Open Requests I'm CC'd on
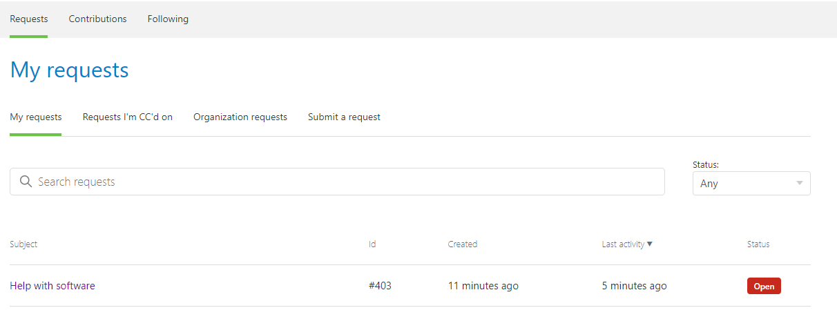This screenshot has height=319, width=837. (128, 117)
